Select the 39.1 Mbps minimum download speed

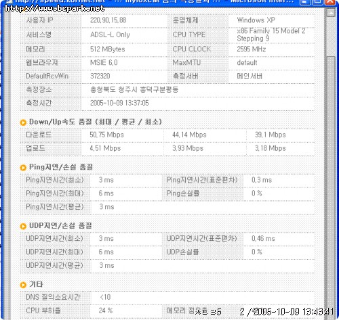271,135
